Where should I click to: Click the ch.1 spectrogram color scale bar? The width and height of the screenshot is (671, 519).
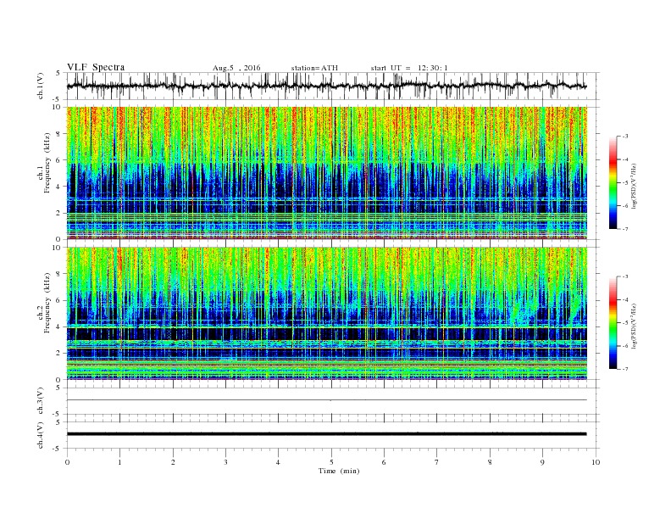pyautogui.click(x=613, y=182)
